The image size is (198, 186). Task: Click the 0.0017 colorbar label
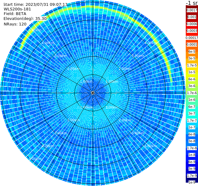pos(192,10)
